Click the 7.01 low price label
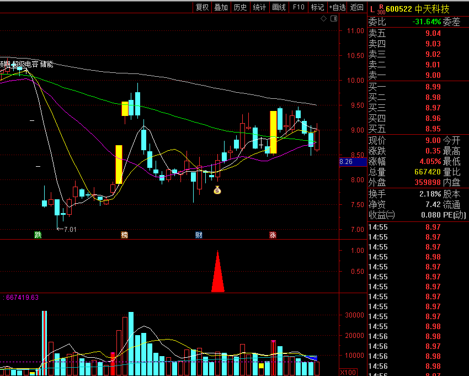 click(x=70, y=230)
